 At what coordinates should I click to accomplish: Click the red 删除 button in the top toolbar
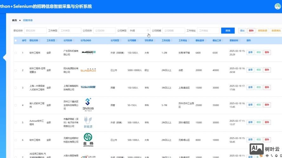(x=251, y=31)
